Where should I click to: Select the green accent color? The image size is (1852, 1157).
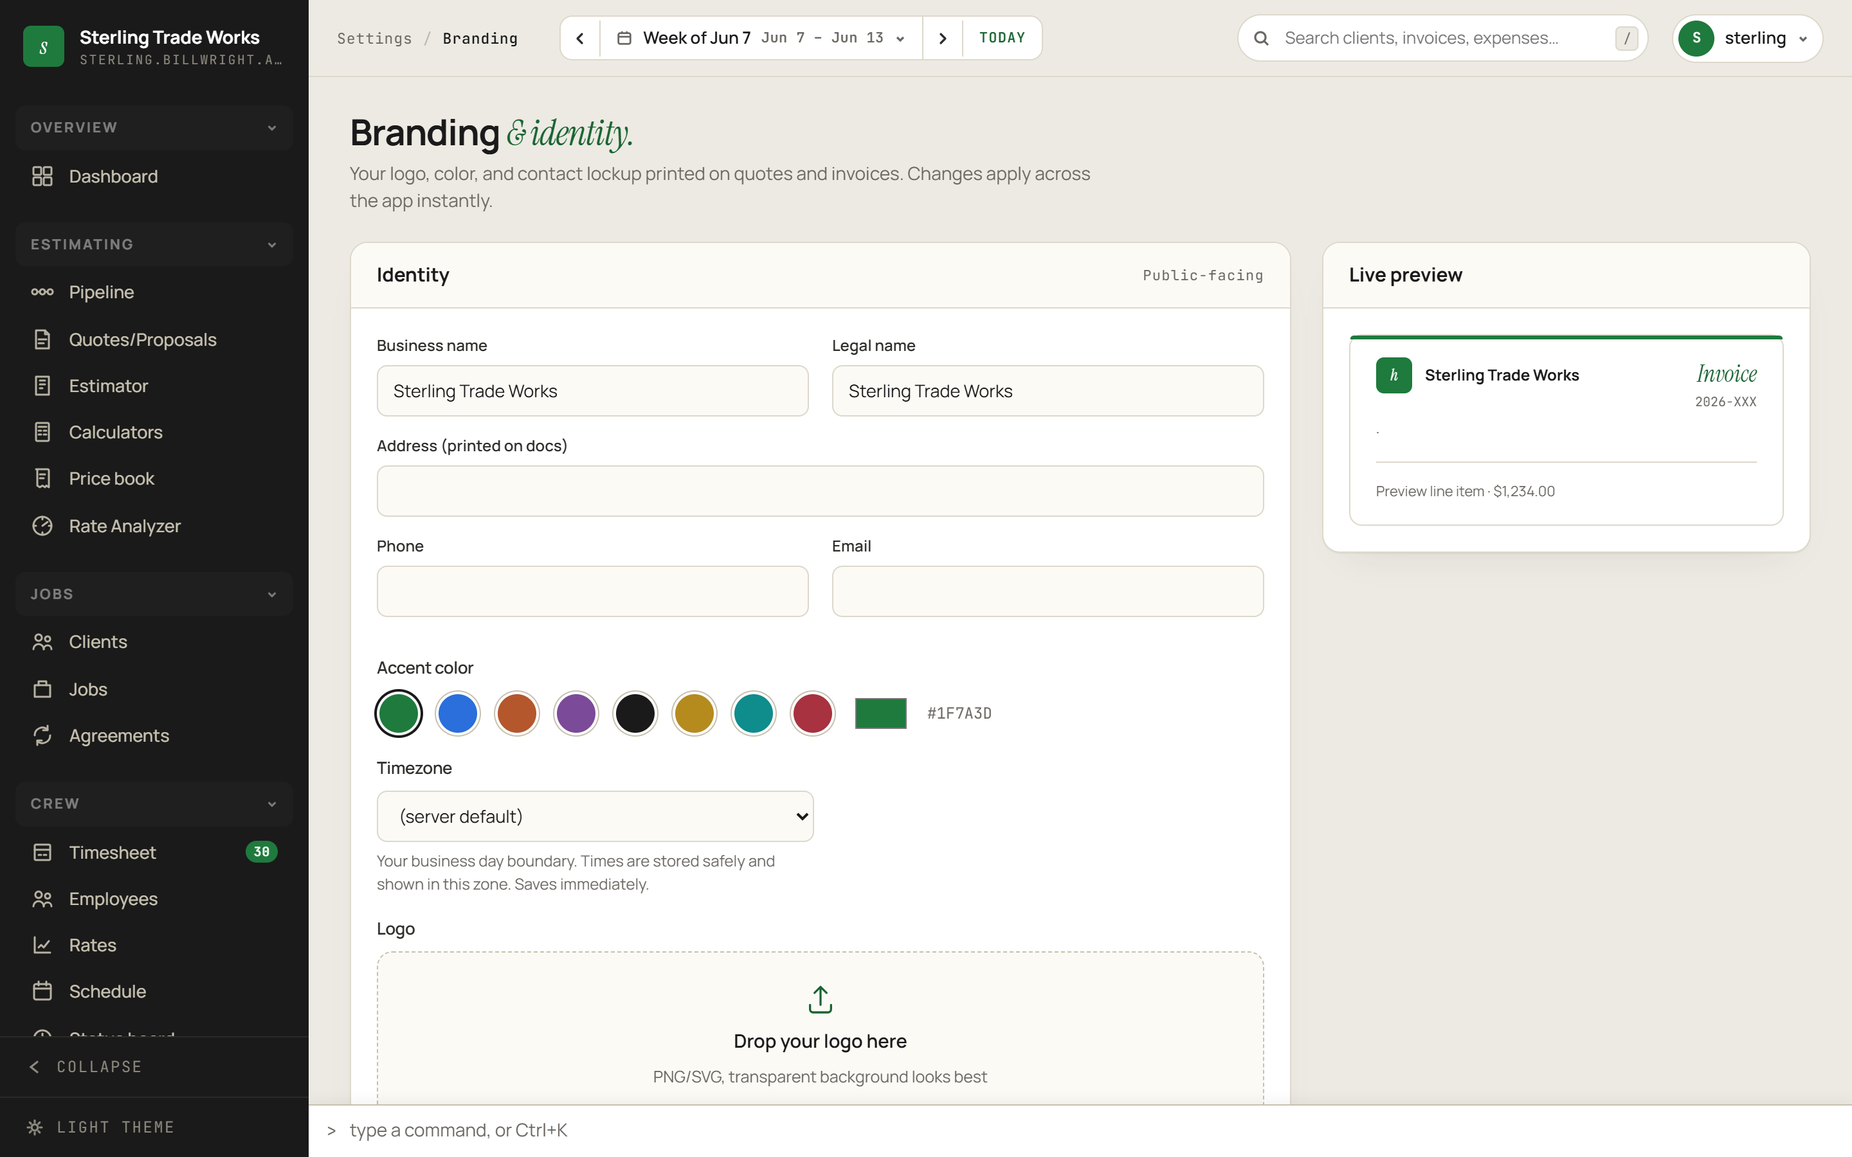[x=398, y=713]
